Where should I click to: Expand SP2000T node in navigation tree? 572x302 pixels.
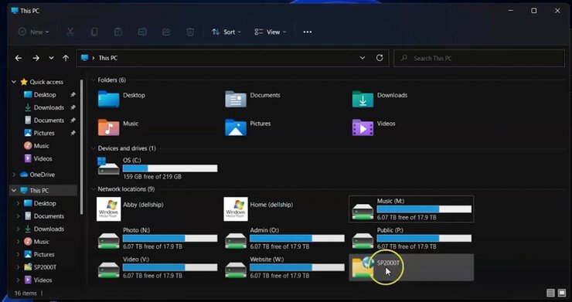18,267
